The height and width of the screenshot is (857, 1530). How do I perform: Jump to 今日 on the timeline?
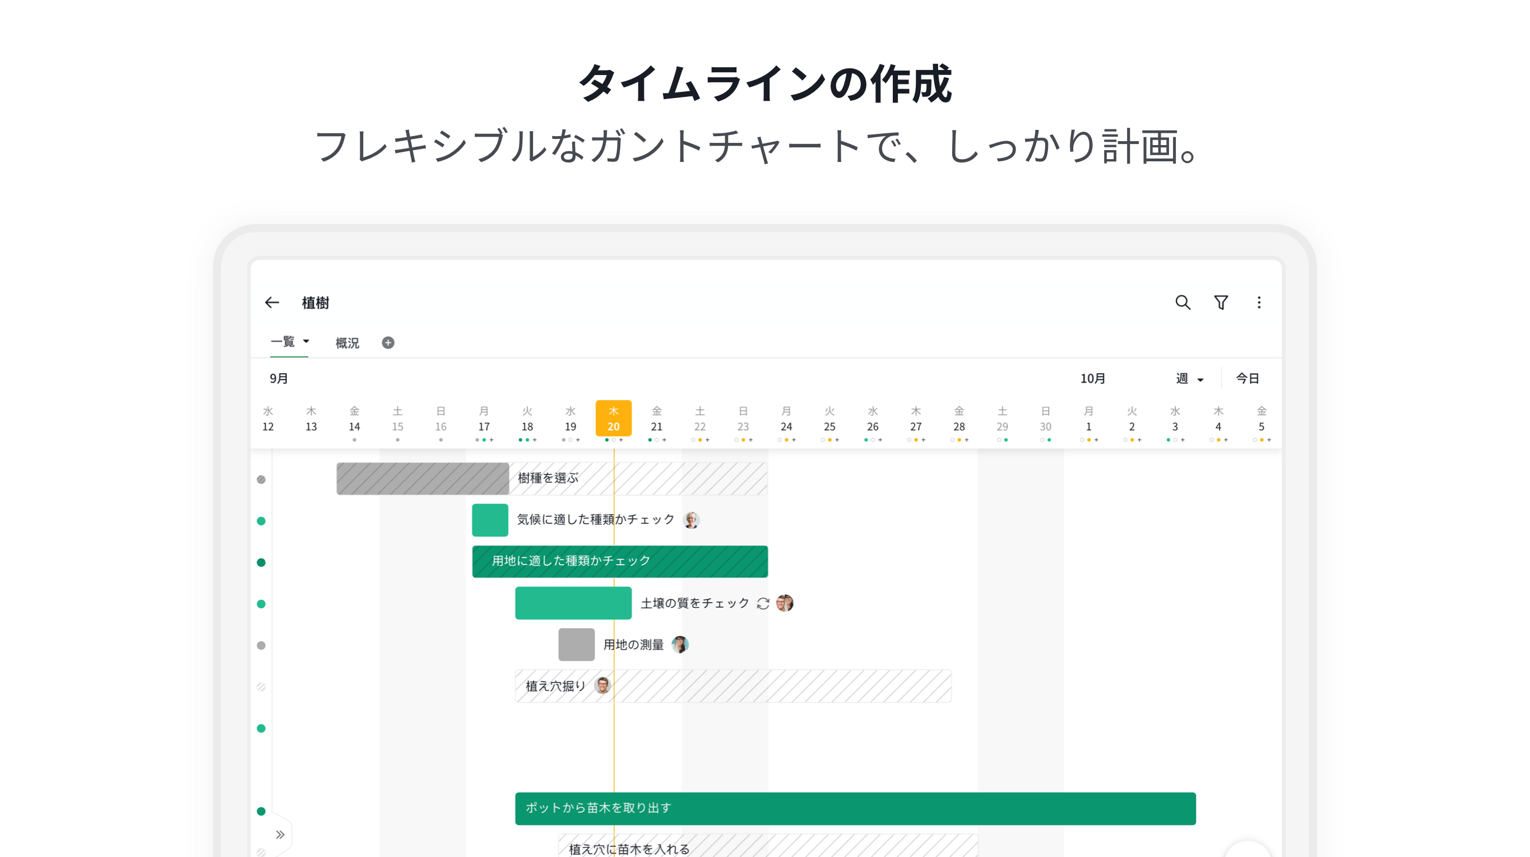click(x=1248, y=379)
